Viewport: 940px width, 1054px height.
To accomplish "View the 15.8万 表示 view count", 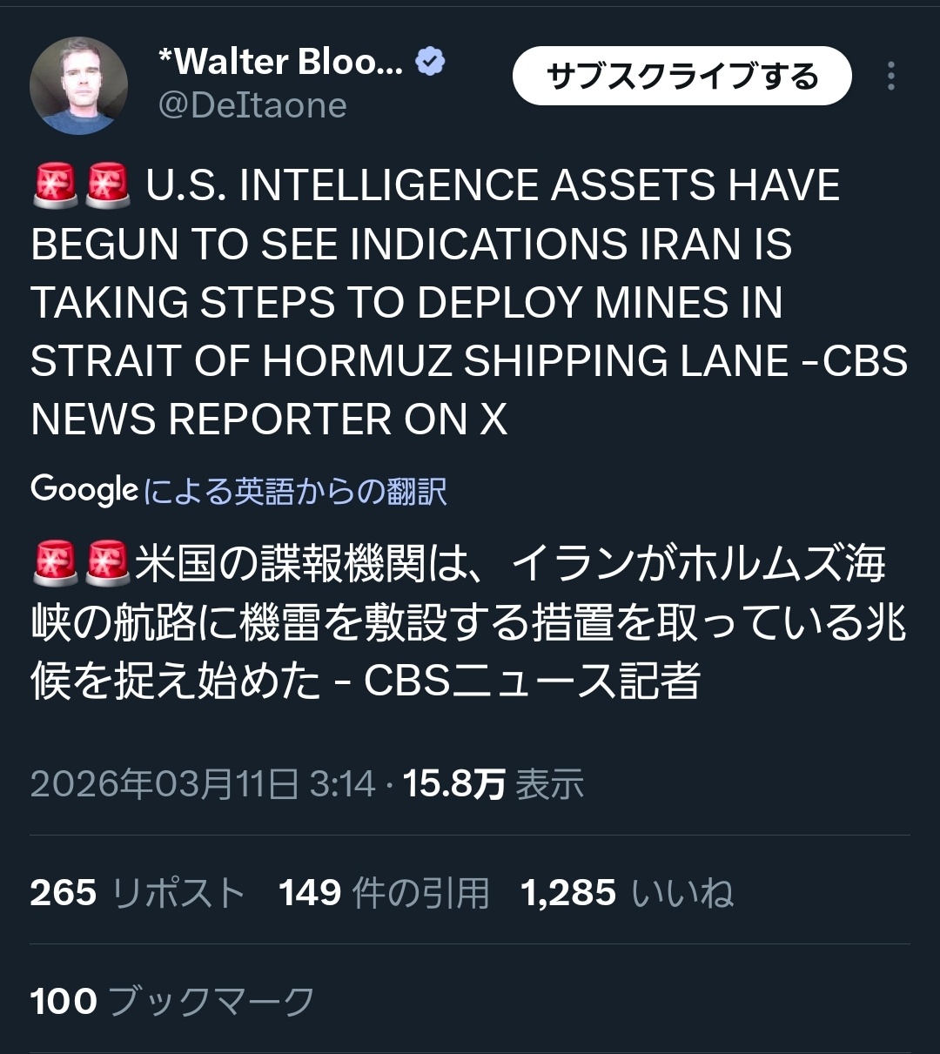I will click(x=493, y=784).
